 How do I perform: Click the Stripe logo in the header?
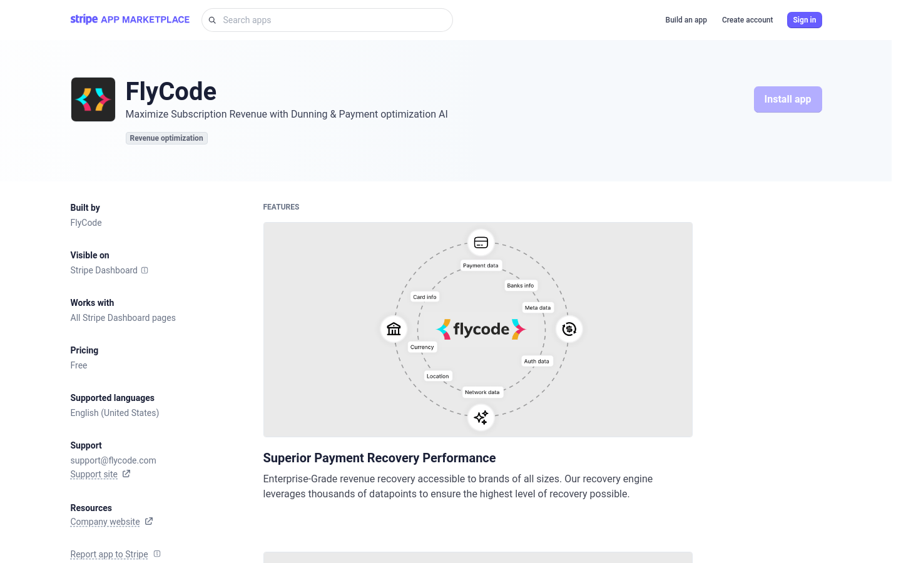click(x=84, y=19)
